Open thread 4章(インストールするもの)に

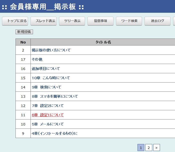pos(54,133)
